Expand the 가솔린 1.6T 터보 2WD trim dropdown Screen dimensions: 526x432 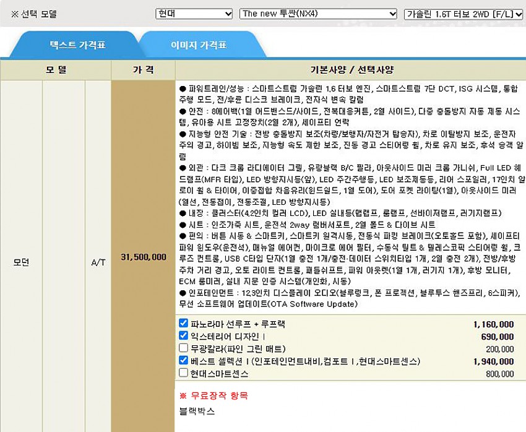click(463, 14)
